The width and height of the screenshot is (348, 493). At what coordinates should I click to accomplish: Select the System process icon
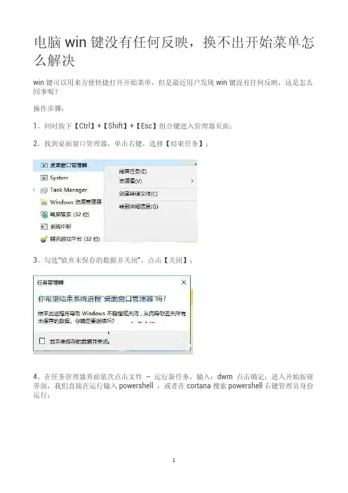tap(44, 178)
